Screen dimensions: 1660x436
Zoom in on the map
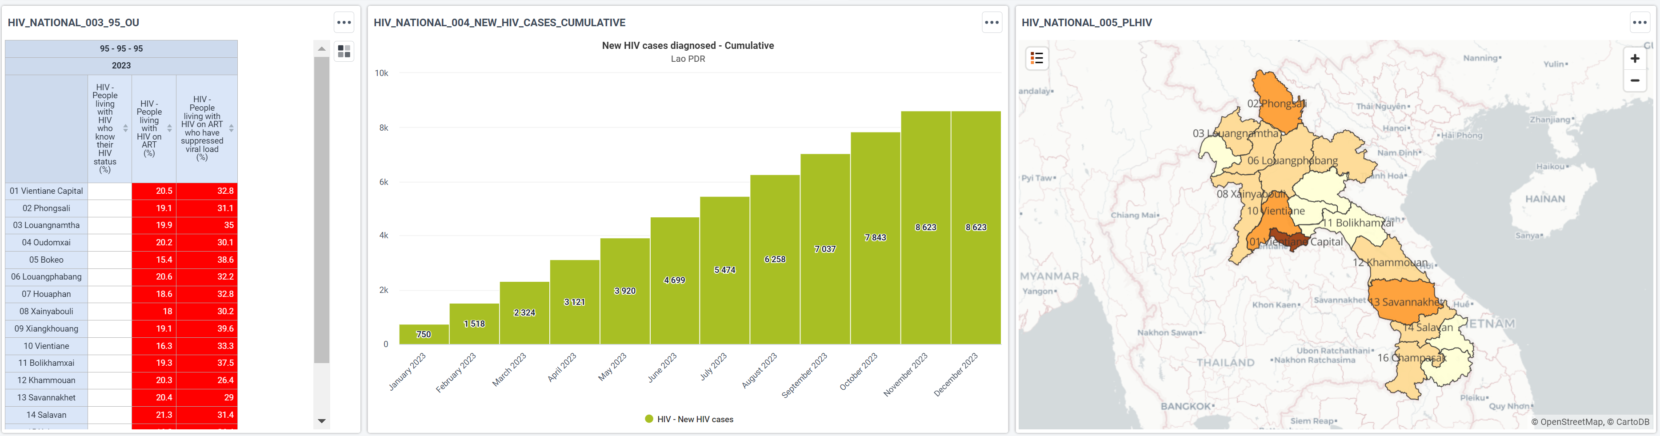tap(1635, 59)
